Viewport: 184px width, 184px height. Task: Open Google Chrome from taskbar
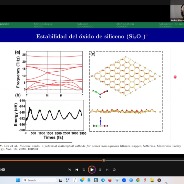coord(138,180)
